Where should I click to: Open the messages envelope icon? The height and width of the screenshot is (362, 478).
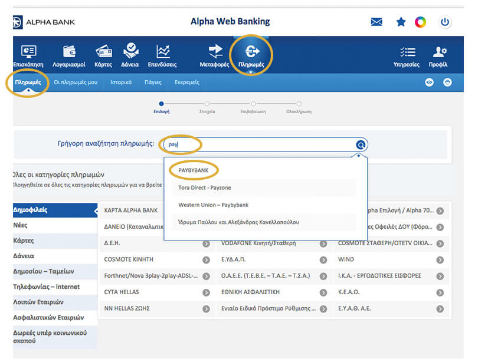pos(376,22)
